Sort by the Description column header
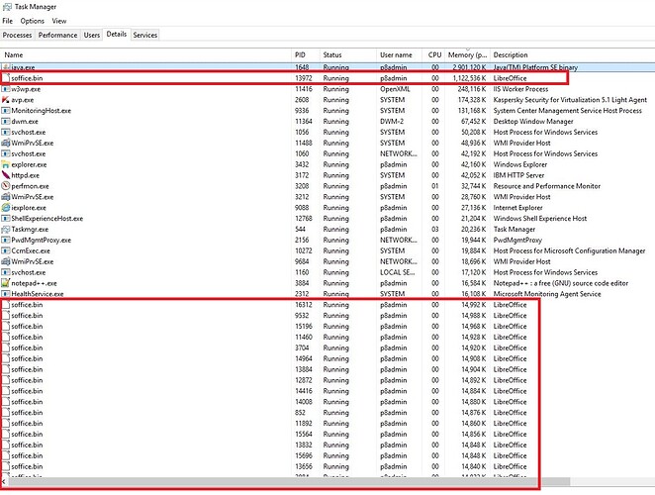Screen dimensions: 655x495 (572, 54)
